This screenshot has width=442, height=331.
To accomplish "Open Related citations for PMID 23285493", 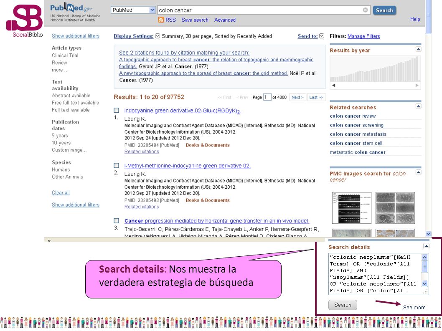I will click(142, 207).
